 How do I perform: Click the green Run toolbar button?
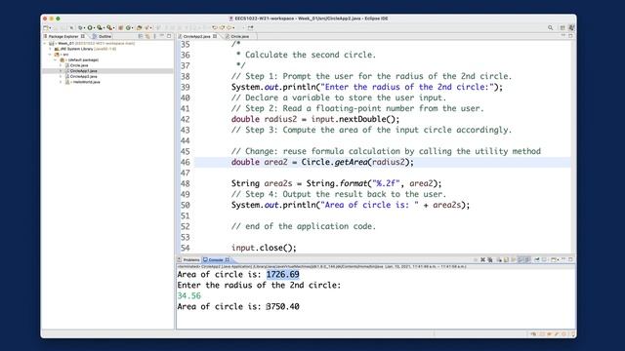(90, 28)
